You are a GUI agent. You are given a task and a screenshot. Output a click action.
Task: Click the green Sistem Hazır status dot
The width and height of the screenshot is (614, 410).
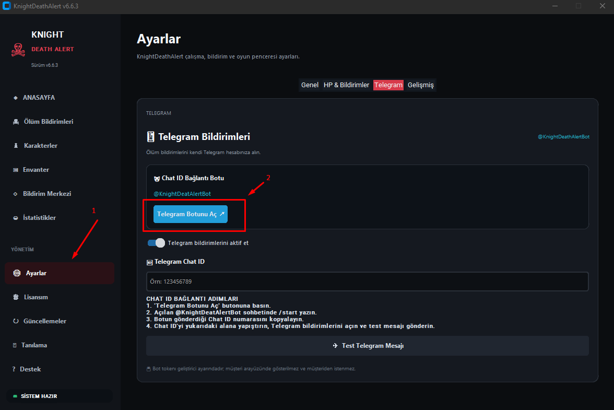(x=15, y=396)
